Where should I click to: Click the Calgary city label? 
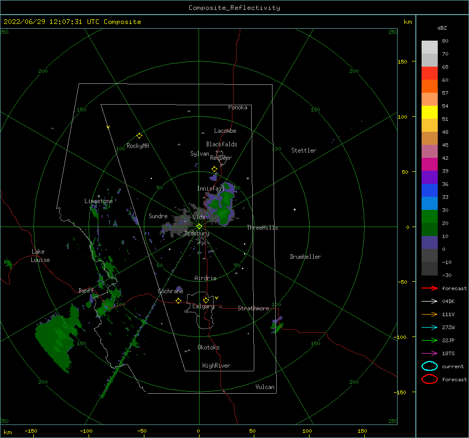pyautogui.click(x=203, y=306)
